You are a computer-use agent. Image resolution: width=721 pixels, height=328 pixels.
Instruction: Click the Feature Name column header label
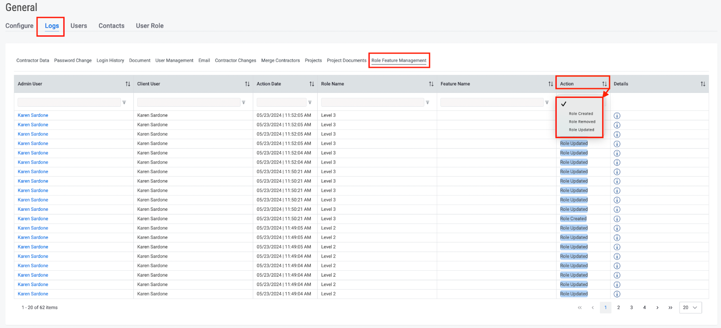(x=455, y=84)
